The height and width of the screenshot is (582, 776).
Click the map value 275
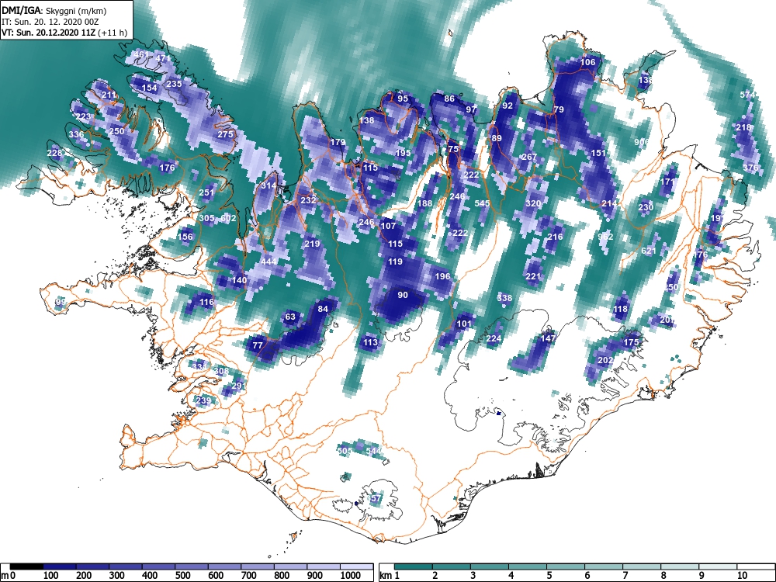click(x=225, y=134)
